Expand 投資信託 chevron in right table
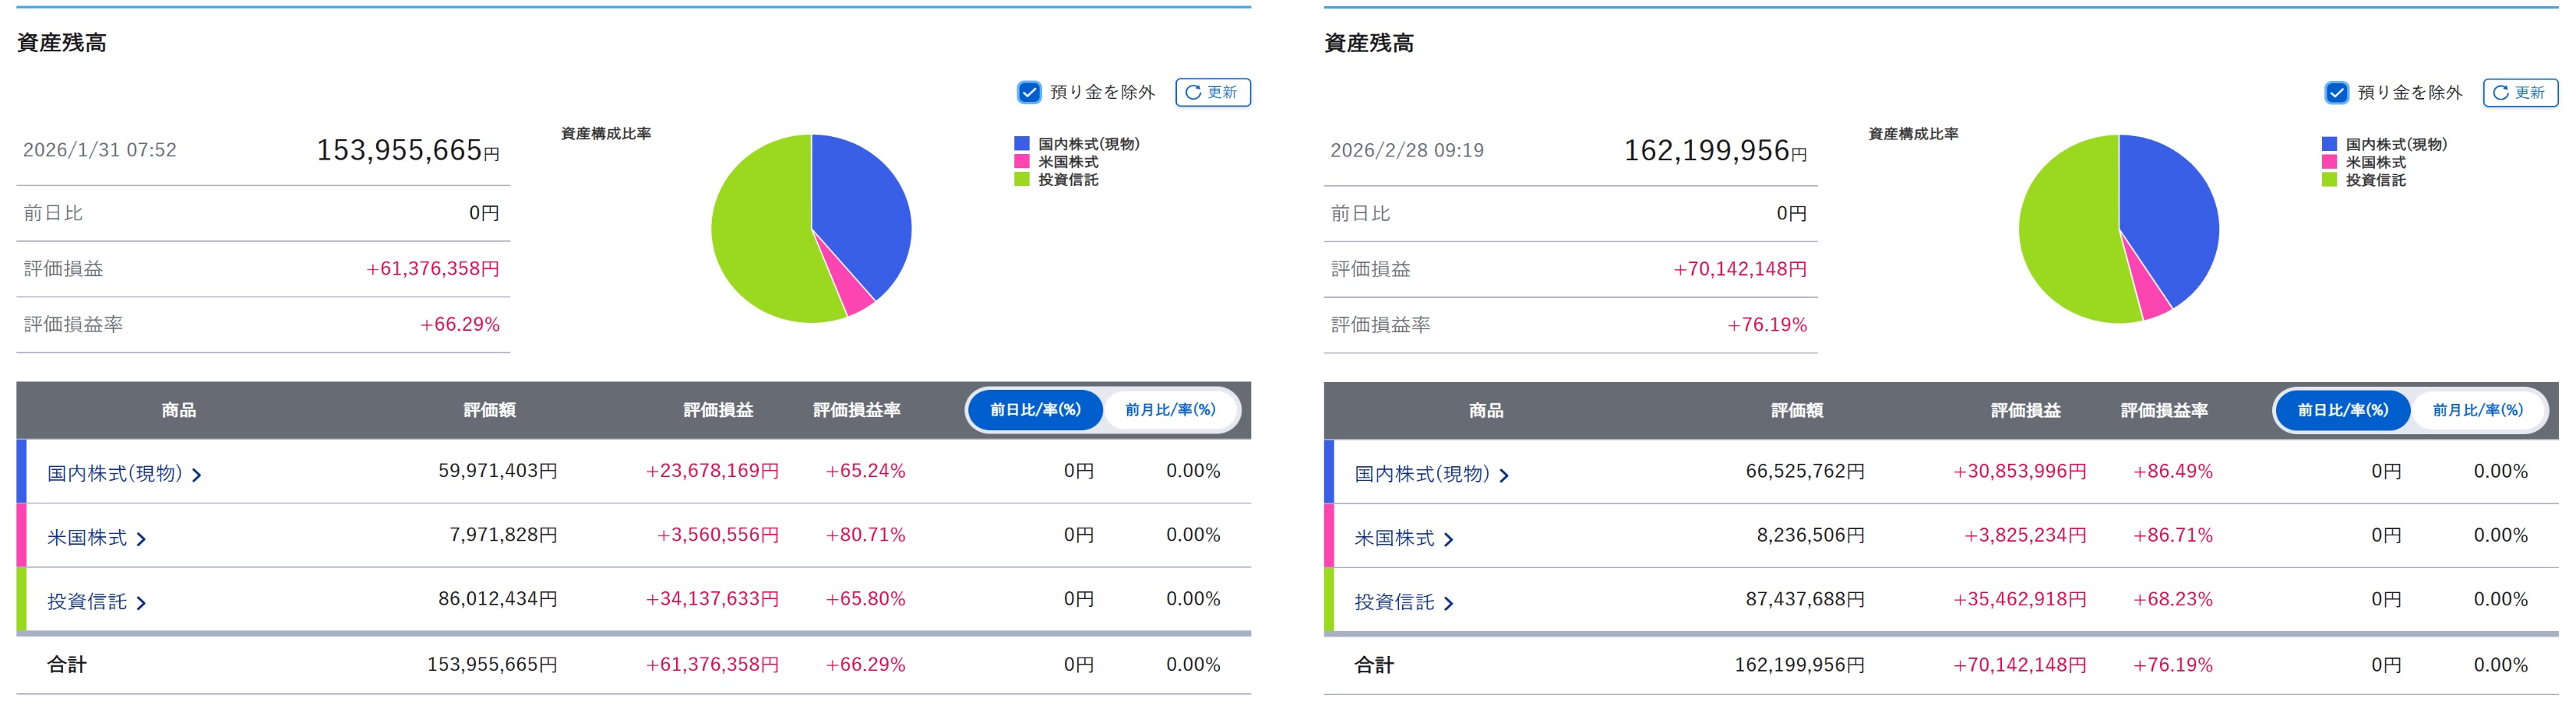Screen dimensions: 2576x726 (1448, 603)
